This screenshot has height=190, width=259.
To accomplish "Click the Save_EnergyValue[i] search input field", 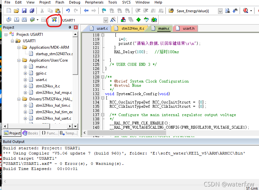I will pyautogui.click(x=196, y=11).
